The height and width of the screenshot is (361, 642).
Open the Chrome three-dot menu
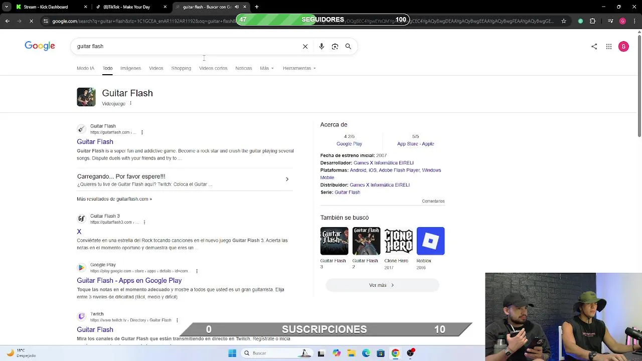[x=634, y=21]
